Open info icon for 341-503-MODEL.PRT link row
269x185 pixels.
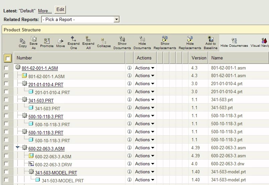pyautogui.click(x=129, y=172)
